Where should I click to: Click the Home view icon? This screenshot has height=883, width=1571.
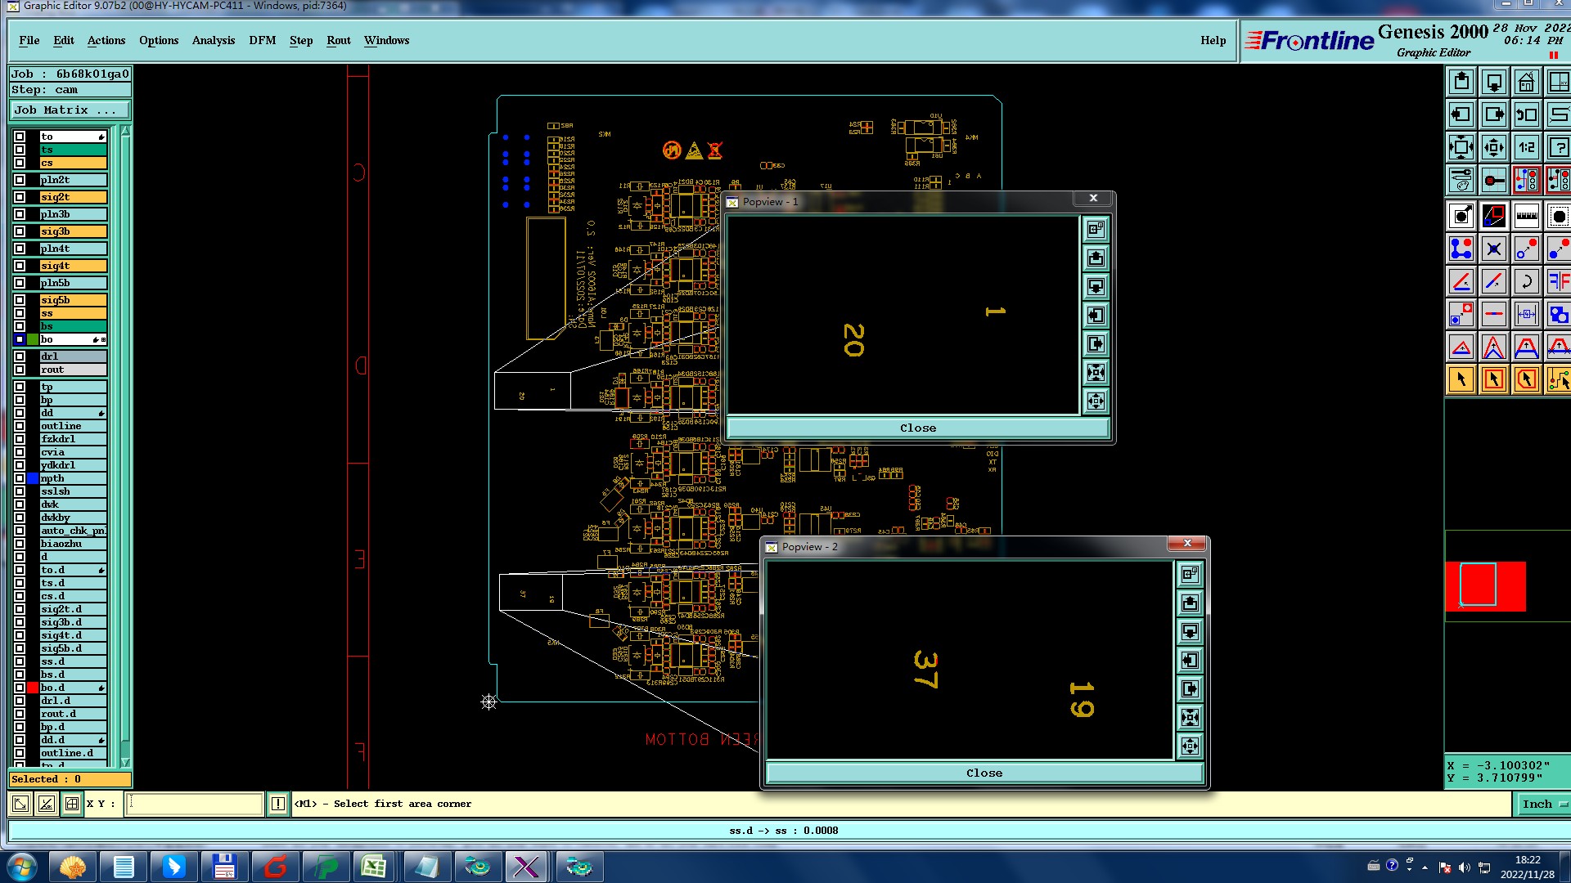(x=1526, y=83)
